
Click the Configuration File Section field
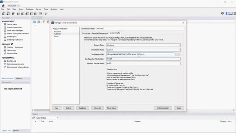pos(143,59)
